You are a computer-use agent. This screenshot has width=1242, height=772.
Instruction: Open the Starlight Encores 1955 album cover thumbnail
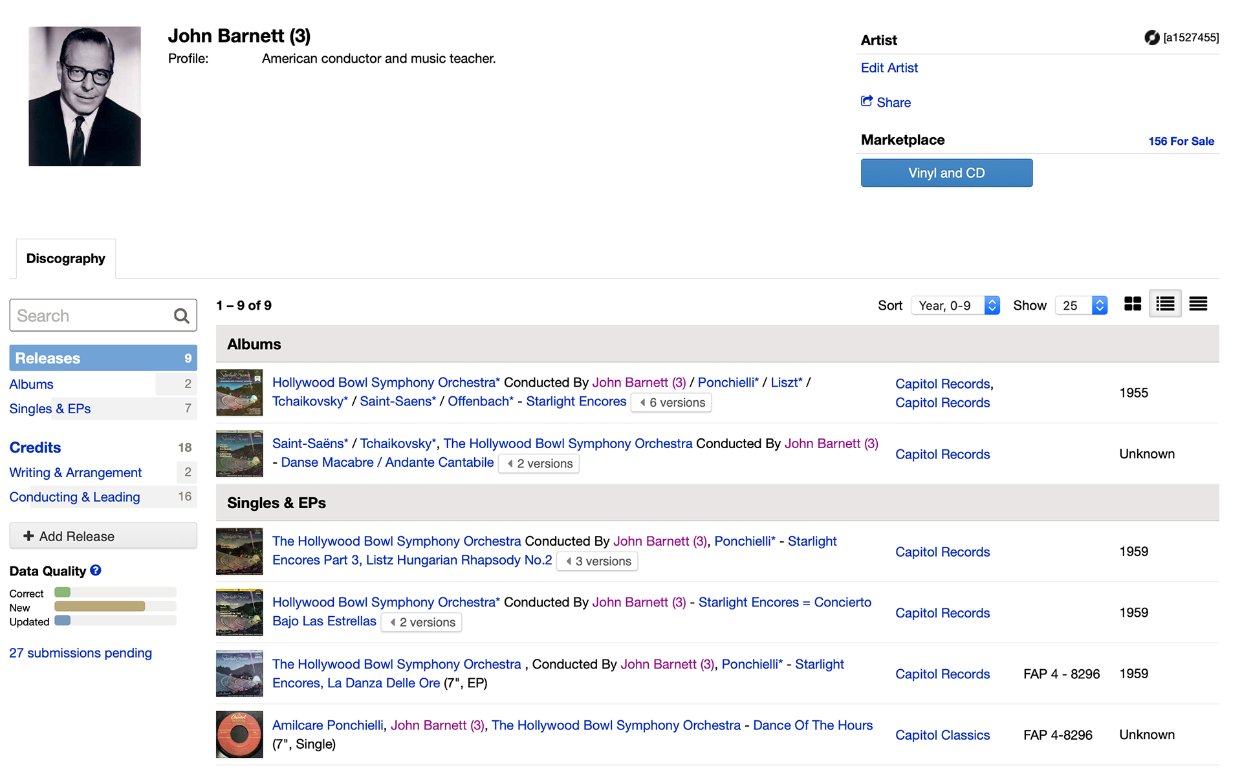(239, 392)
